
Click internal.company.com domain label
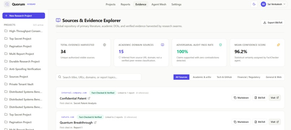(x=74, y=93)
